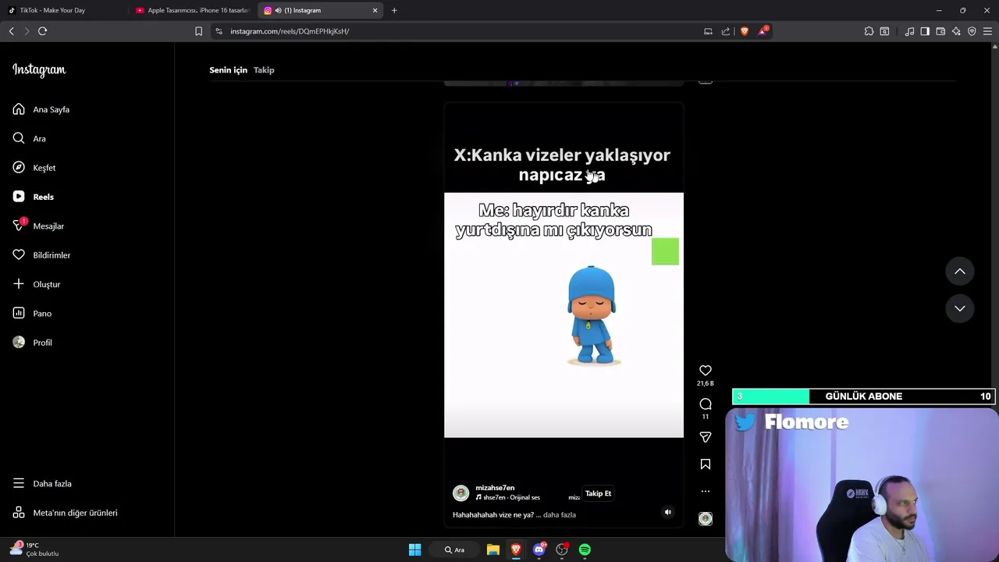Click taskbar Ara search box
Viewport: 999px width, 562px height.
455,550
